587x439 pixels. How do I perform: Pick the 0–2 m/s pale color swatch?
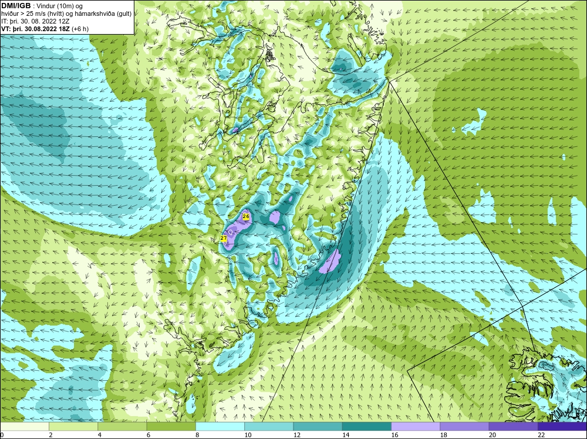pyautogui.click(x=25, y=426)
